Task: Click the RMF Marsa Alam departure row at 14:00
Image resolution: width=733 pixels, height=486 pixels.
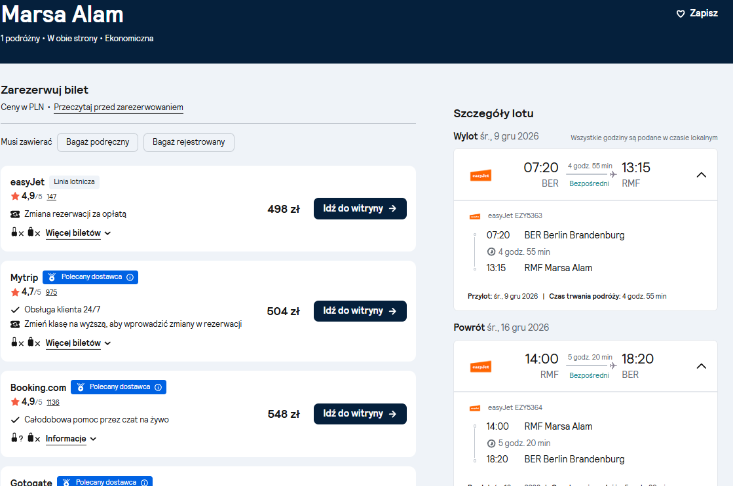Action: [539, 426]
